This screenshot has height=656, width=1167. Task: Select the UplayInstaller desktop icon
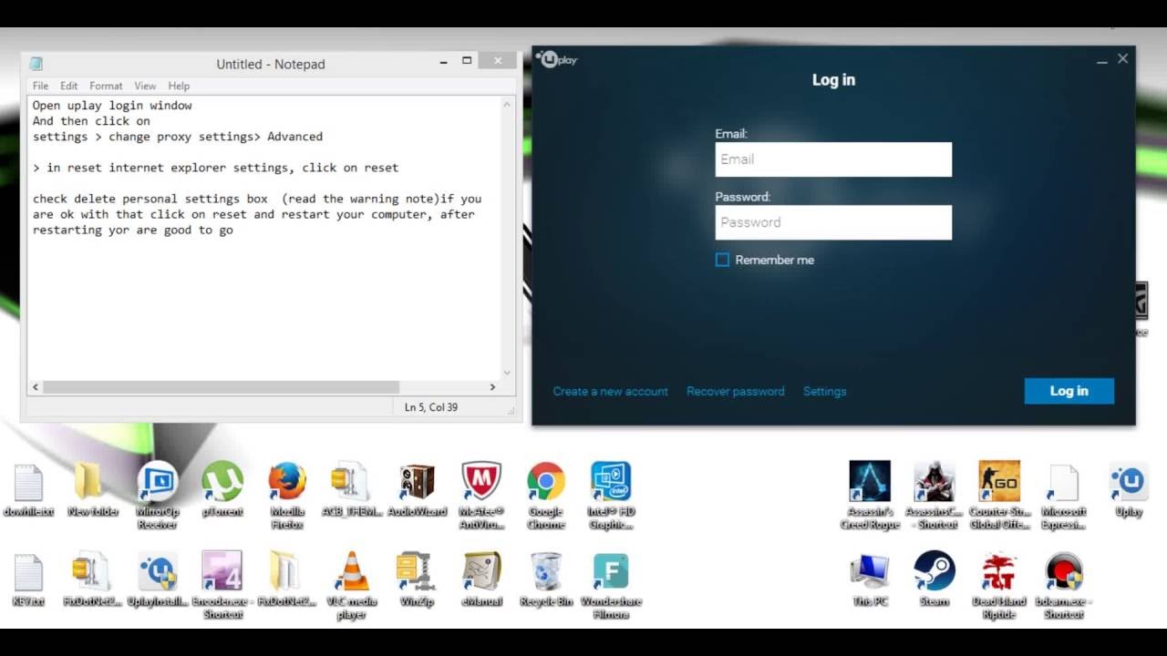(157, 579)
